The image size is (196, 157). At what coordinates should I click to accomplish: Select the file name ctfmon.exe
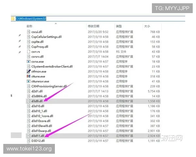point(39,72)
